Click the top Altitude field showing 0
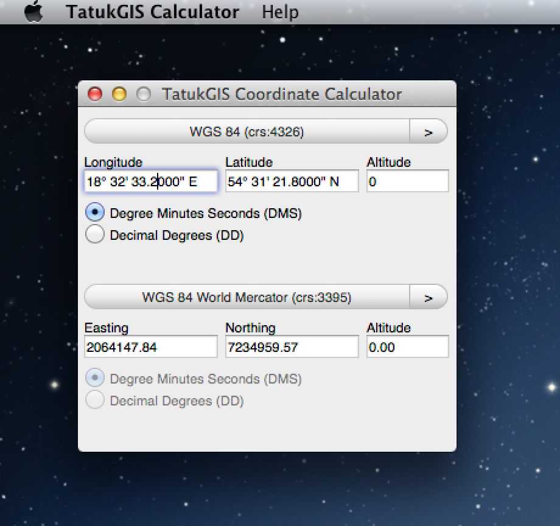This screenshot has width=560, height=526. (407, 181)
